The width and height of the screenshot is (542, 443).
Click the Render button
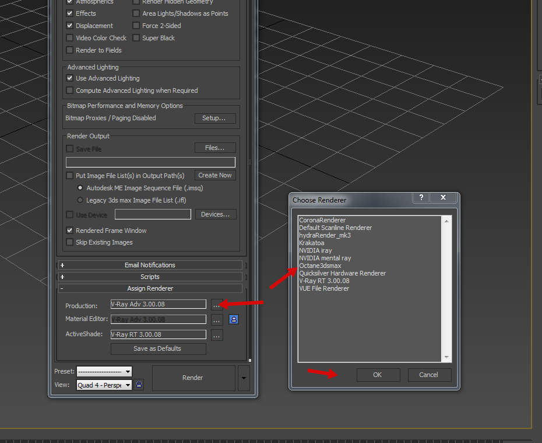(x=193, y=378)
